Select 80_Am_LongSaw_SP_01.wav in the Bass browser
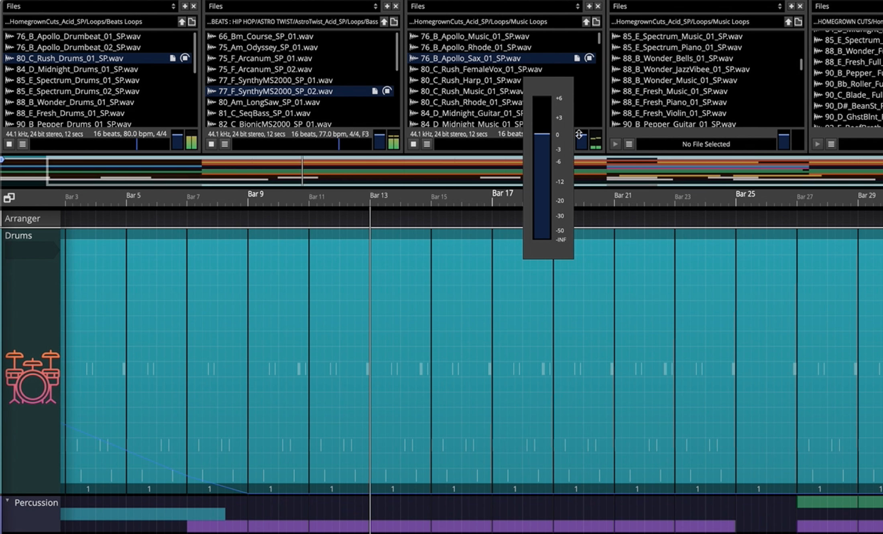 pos(269,102)
